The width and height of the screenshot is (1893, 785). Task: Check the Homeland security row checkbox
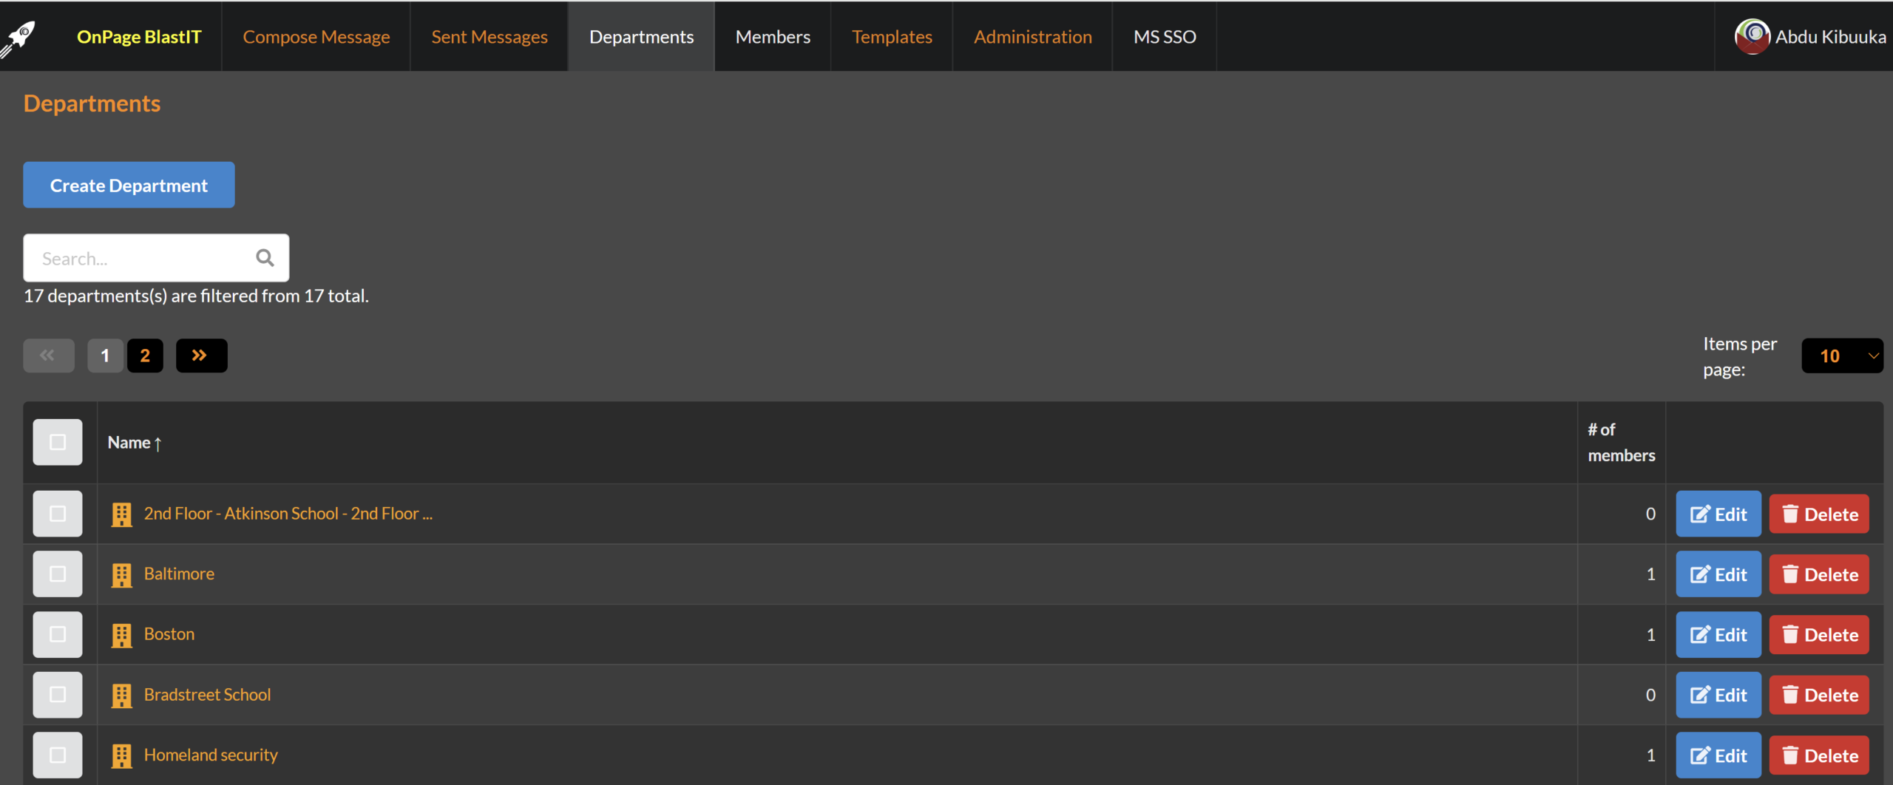[58, 755]
